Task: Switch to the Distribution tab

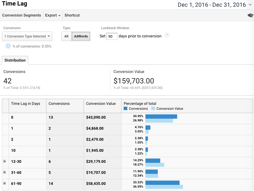Action: point(15,60)
